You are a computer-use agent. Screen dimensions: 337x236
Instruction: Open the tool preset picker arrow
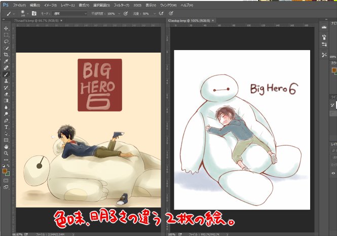pos(14,14)
